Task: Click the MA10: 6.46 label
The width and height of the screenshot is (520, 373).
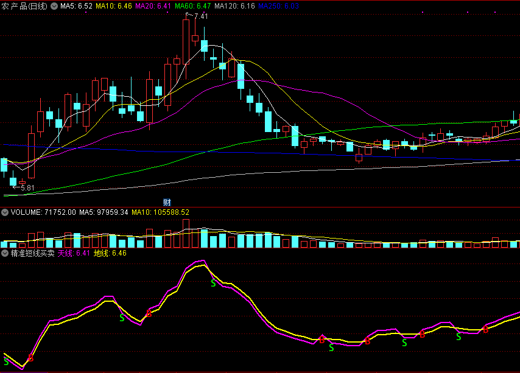Action: tap(114, 6)
